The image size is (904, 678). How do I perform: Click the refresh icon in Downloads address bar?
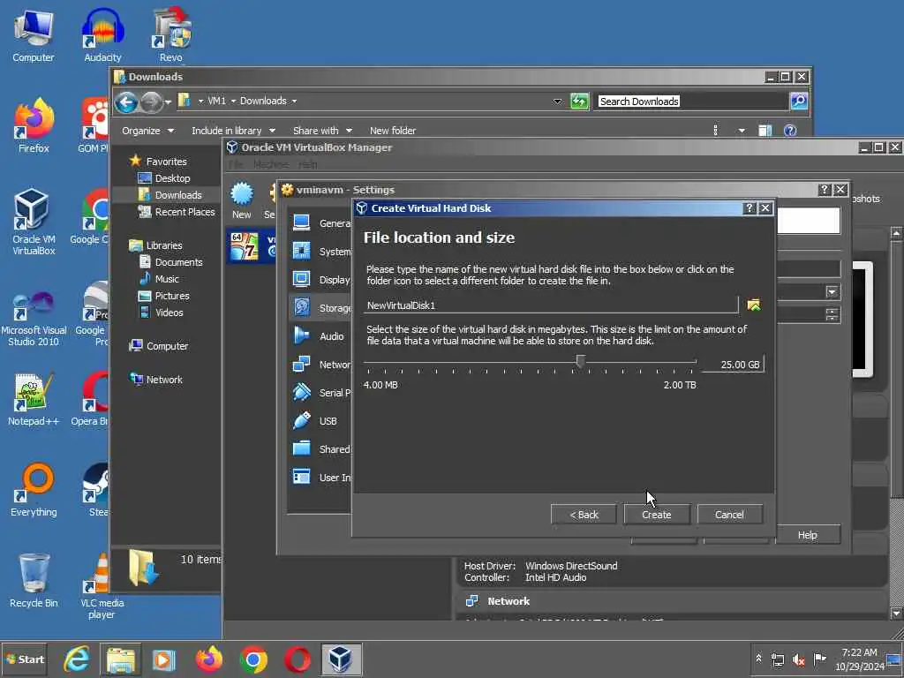(579, 102)
